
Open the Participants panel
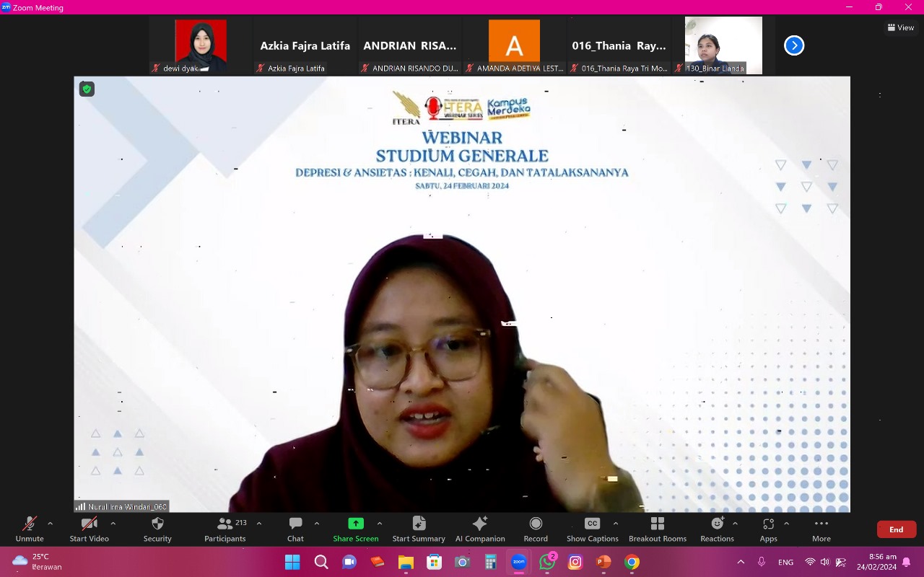225,529
